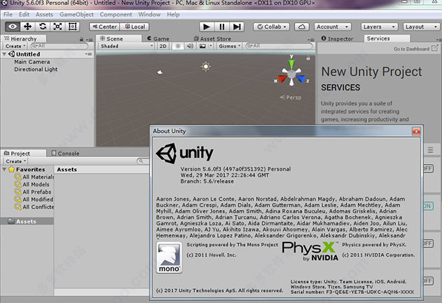Open the Shaded draw mode dropdown
The width and height of the screenshot is (442, 303).
pos(127,46)
